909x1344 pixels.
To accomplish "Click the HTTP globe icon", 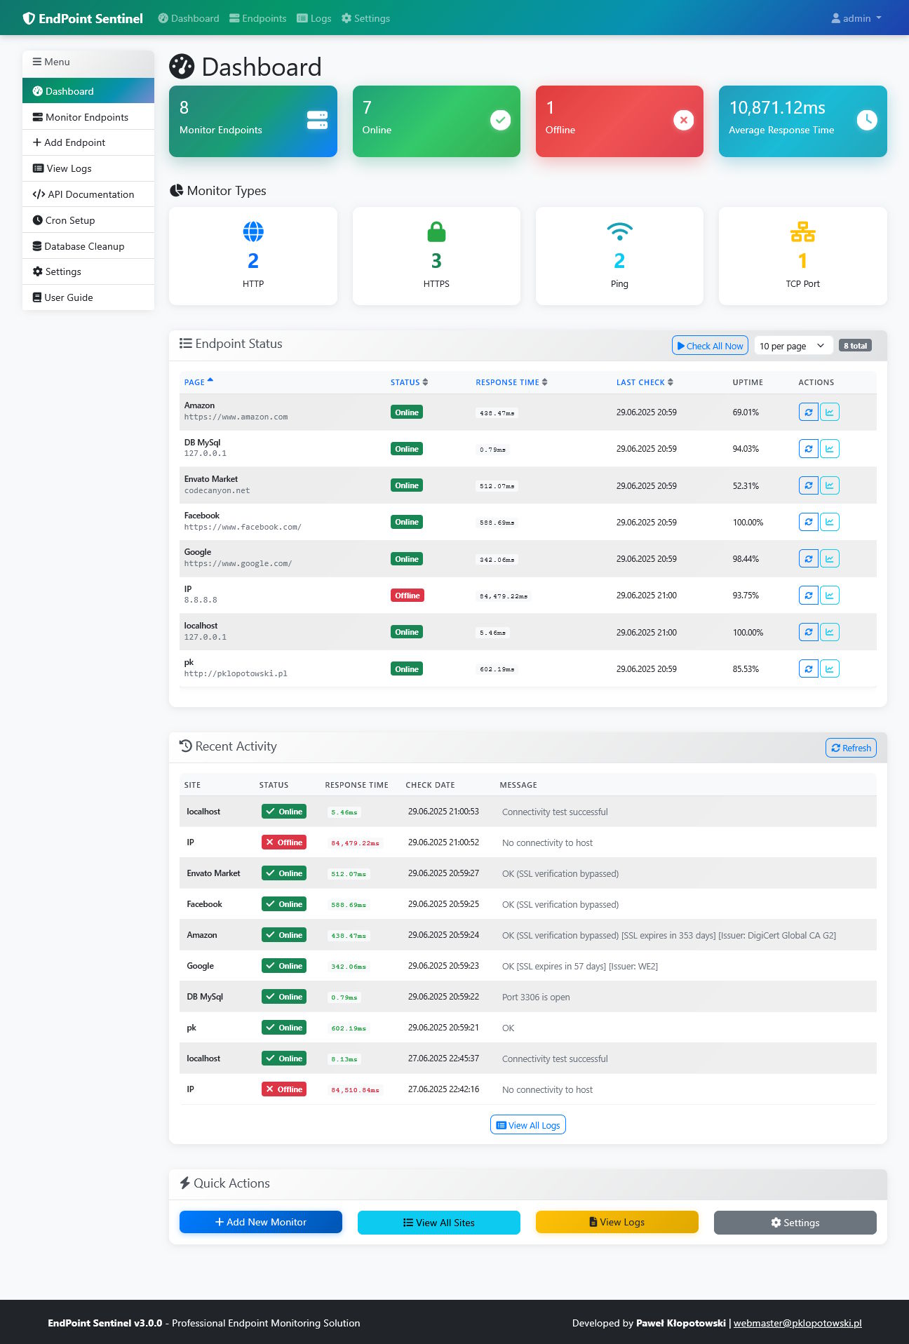I will pyautogui.click(x=253, y=231).
